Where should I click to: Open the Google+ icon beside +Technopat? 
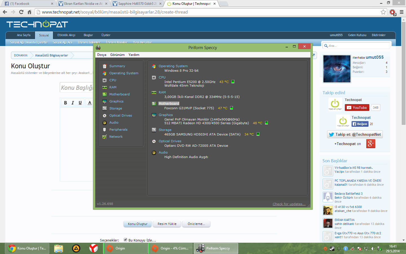[x=371, y=144]
